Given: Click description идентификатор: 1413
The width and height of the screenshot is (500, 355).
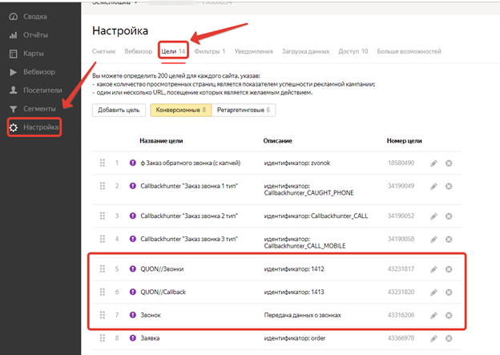Looking at the screenshot, I should coord(294,292).
